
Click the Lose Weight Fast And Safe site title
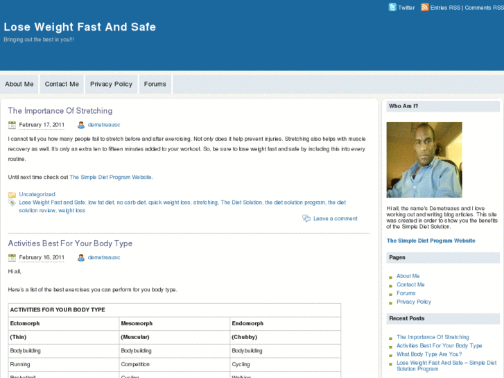pyautogui.click(x=80, y=27)
